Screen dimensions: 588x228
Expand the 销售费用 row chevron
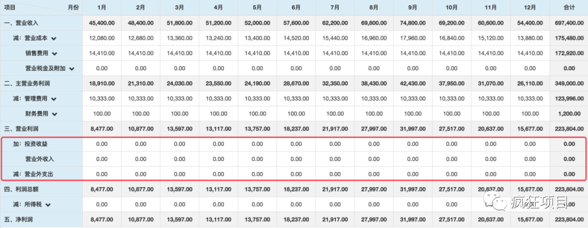tap(54, 54)
